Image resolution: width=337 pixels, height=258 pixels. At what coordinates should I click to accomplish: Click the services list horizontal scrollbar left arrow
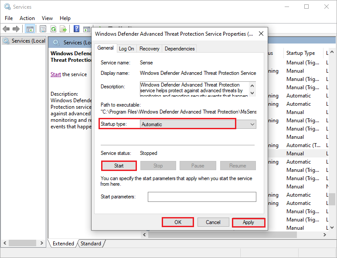point(144,235)
